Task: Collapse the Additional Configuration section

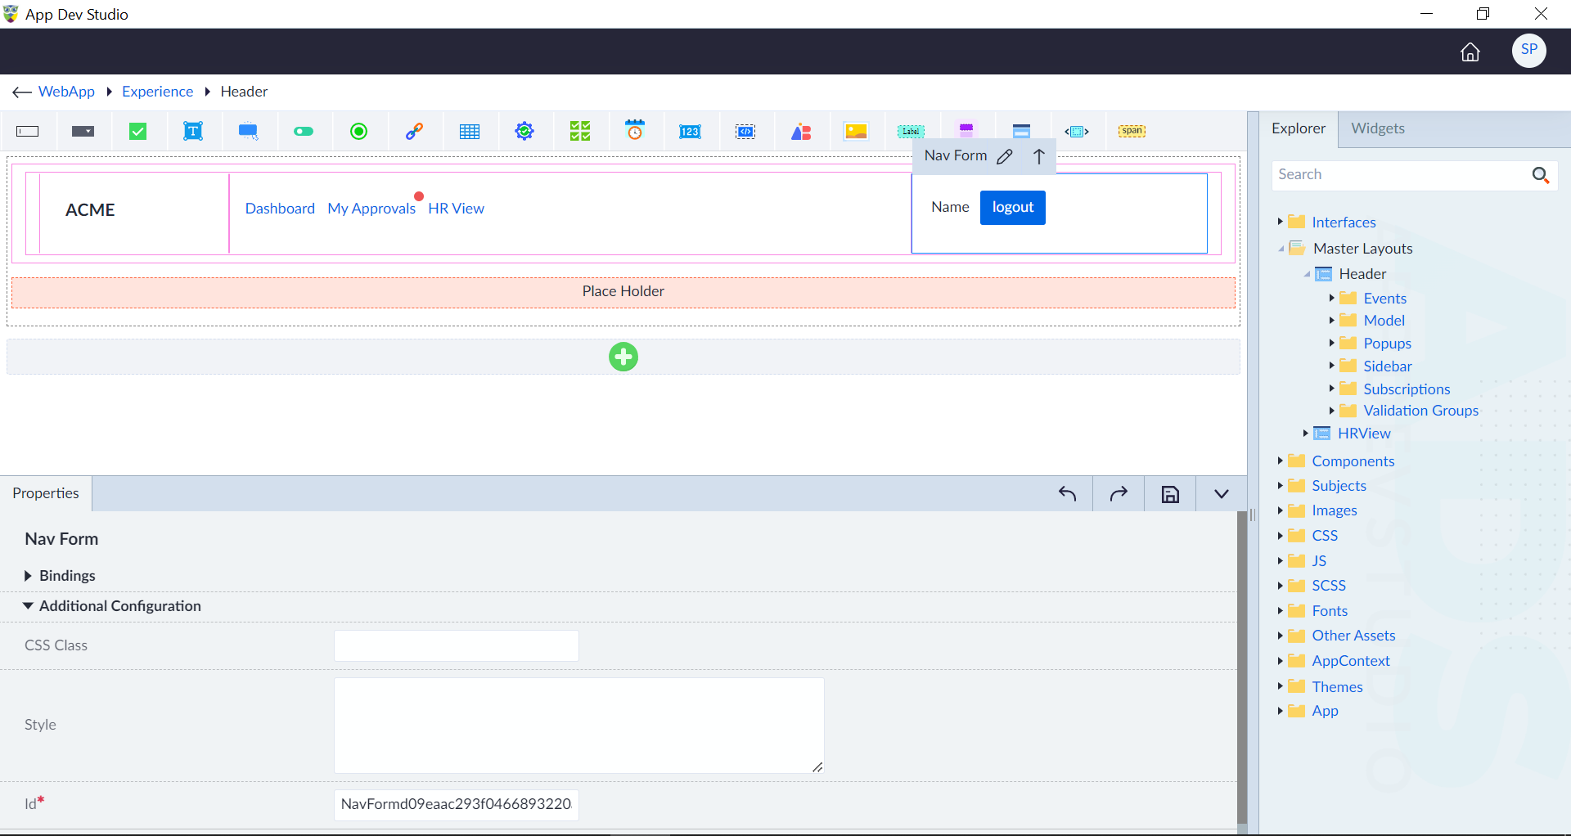Action: [28, 606]
